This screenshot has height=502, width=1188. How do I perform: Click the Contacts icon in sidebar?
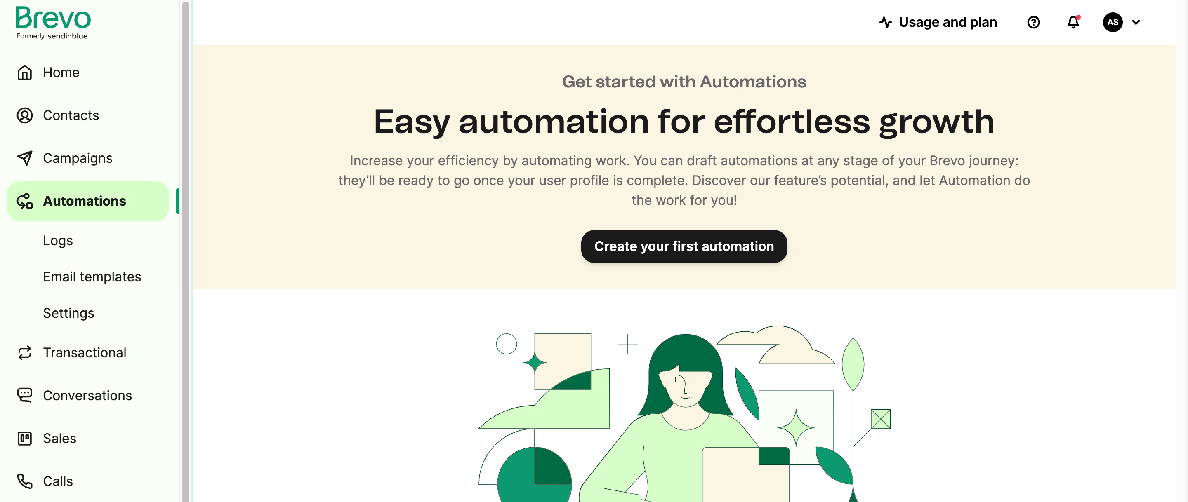pyautogui.click(x=25, y=115)
